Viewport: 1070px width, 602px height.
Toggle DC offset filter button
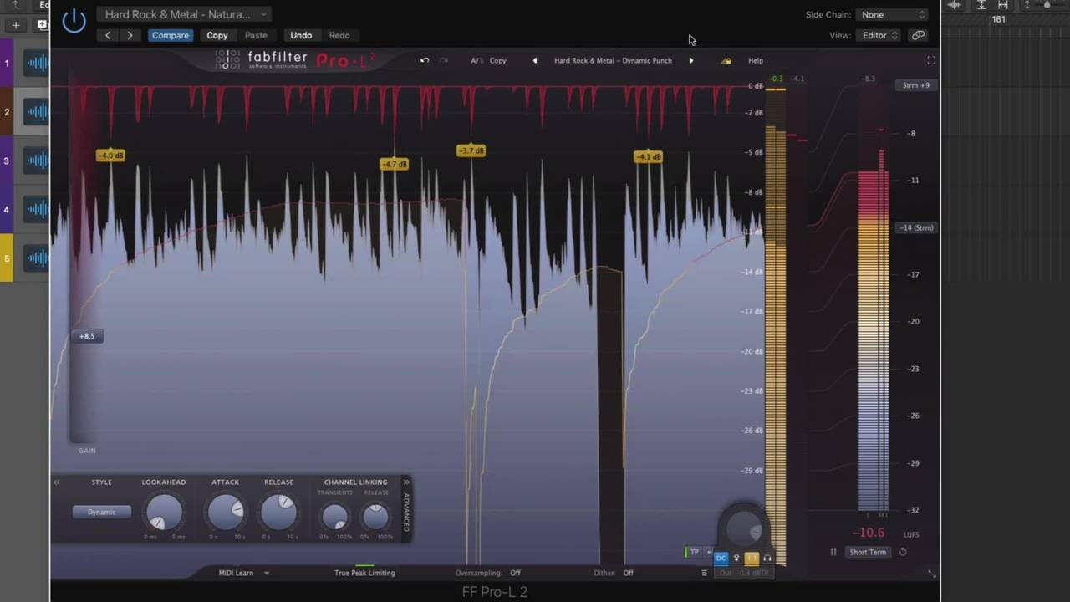click(721, 558)
